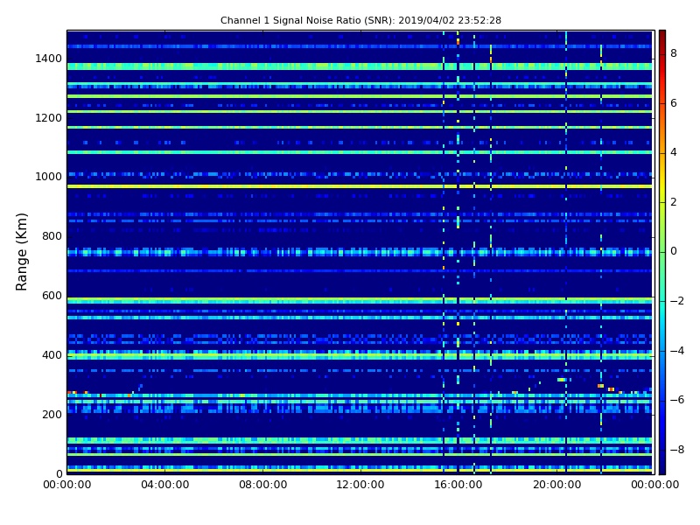This screenshot has height=525, width=700.
Task: Click the y-axis tick label 1400
Action: point(49,59)
